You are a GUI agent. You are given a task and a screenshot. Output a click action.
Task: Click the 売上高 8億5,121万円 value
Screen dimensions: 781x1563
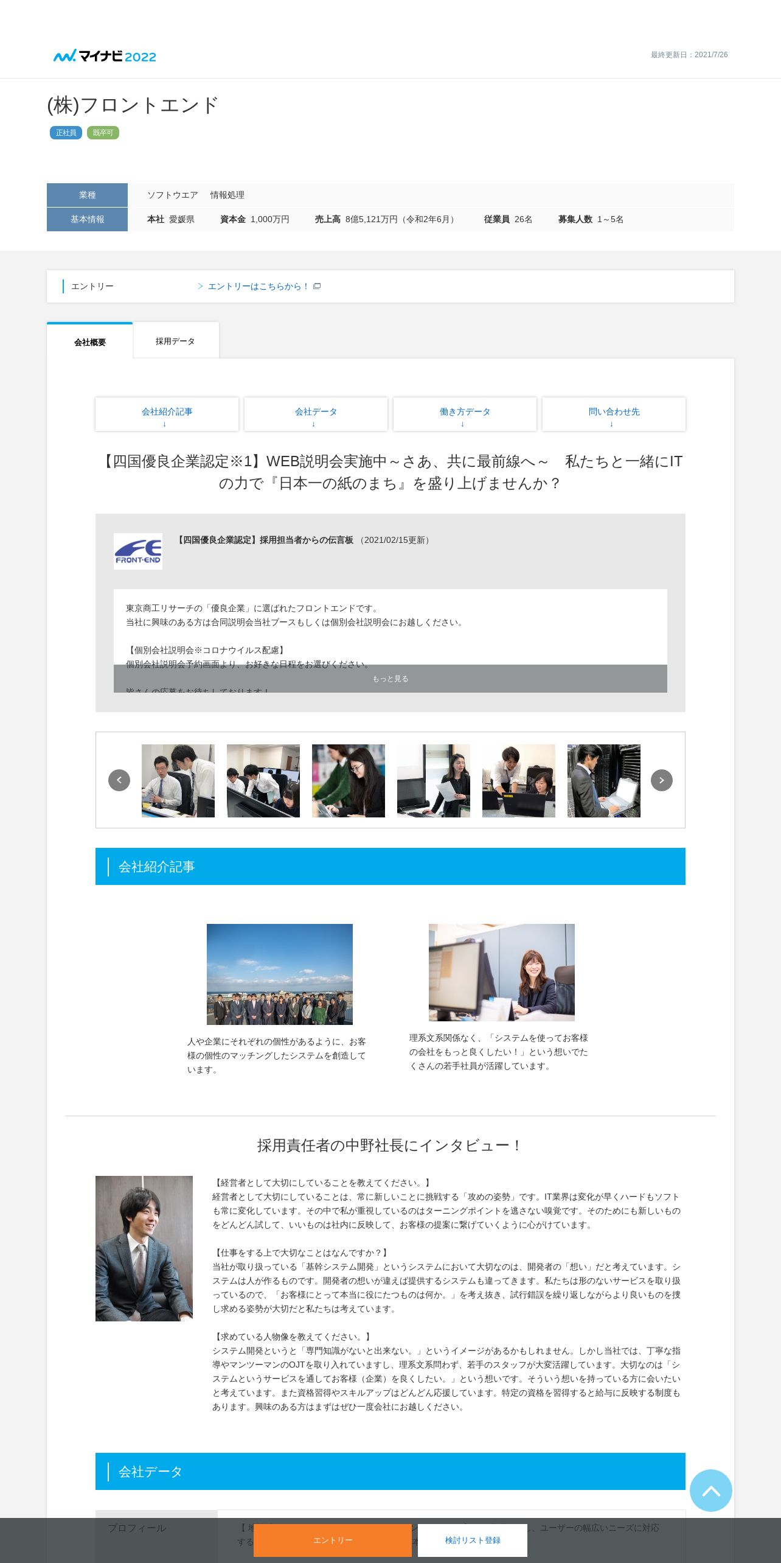386,219
